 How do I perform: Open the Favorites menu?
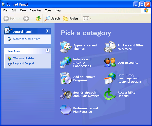pyautogui.click(x=35, y=10)
